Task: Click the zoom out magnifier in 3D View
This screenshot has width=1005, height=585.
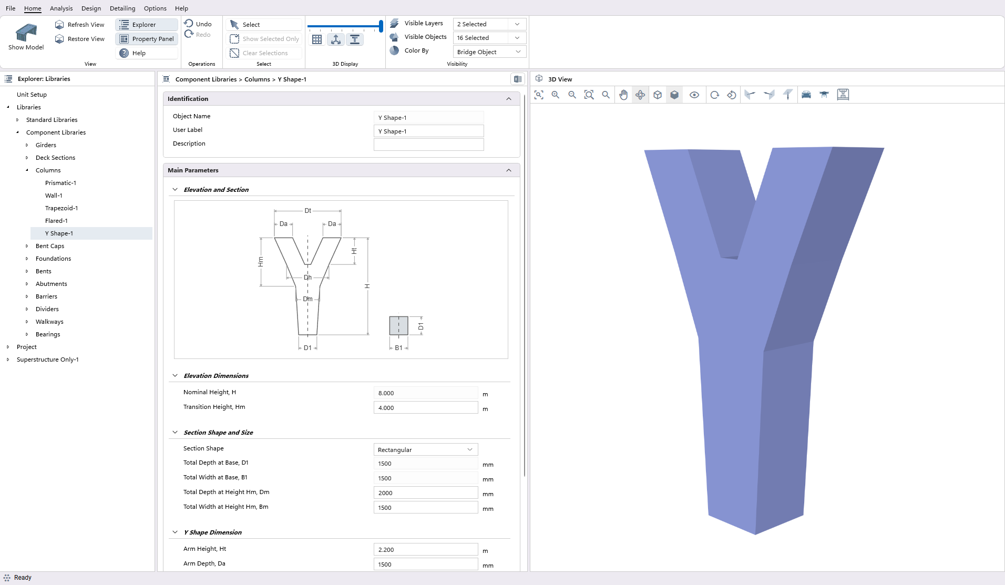Action: (x=572, y=95)
